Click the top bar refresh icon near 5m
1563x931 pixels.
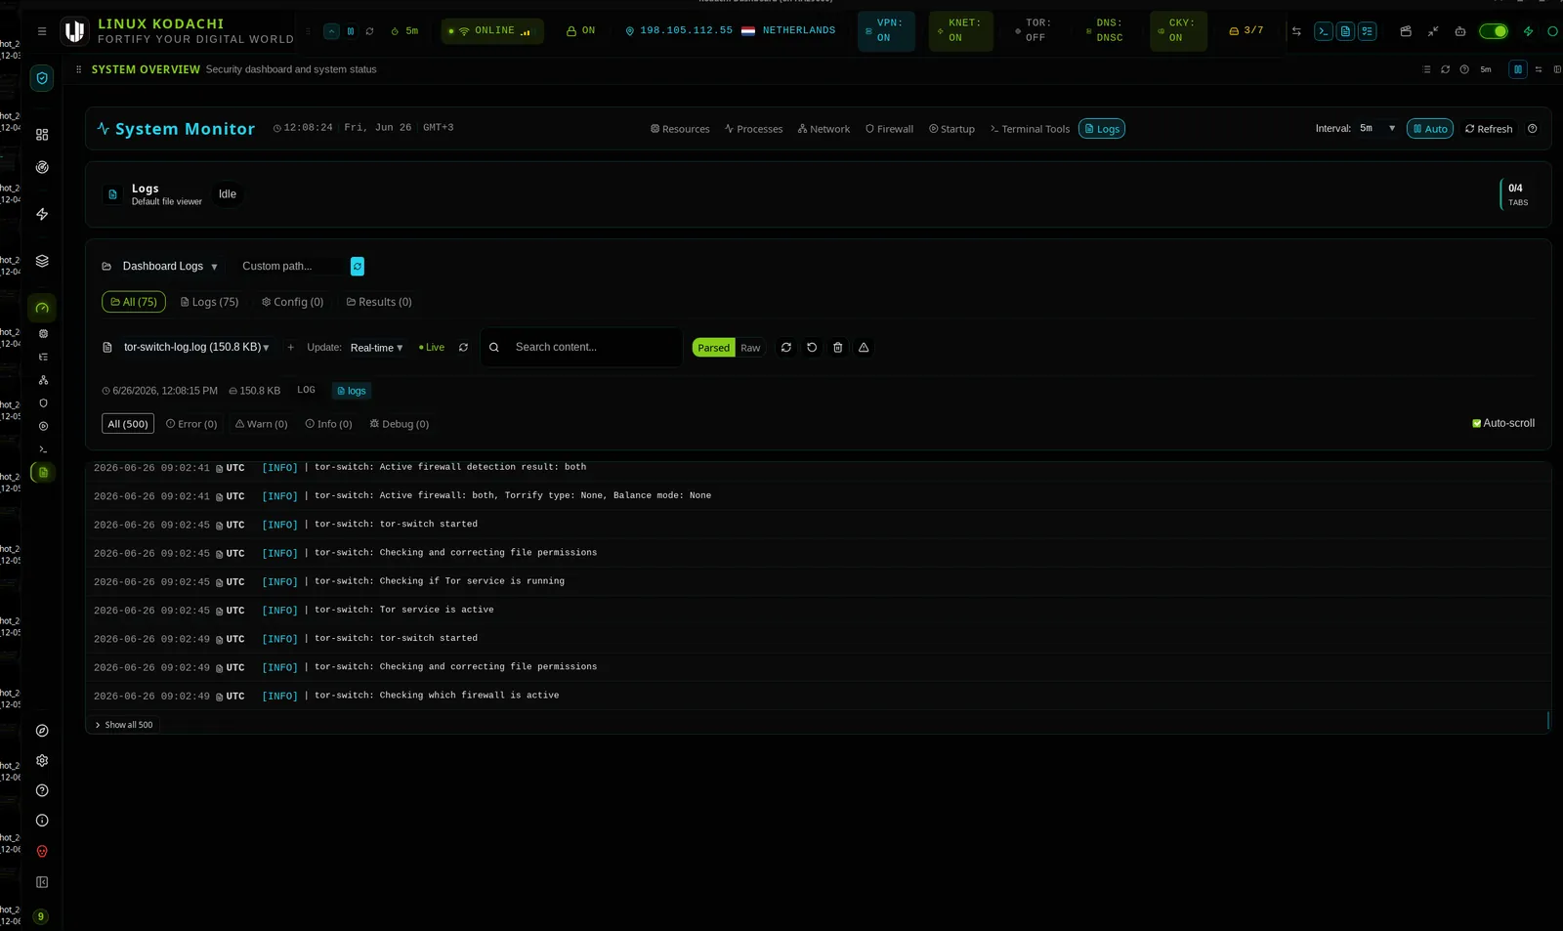tap(369, 31)
